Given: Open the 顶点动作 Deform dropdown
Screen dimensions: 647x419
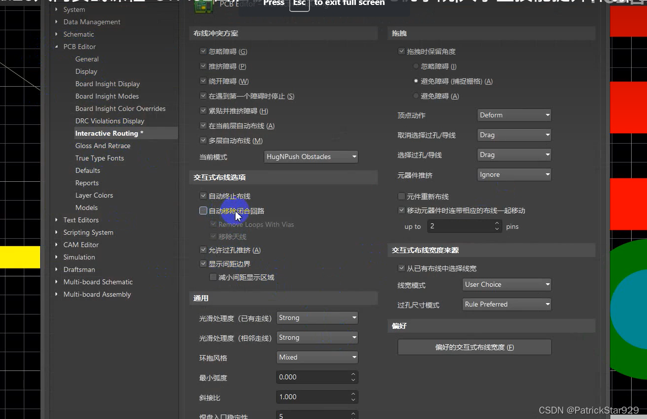Looking at the screenshot, I should [514, 115].
